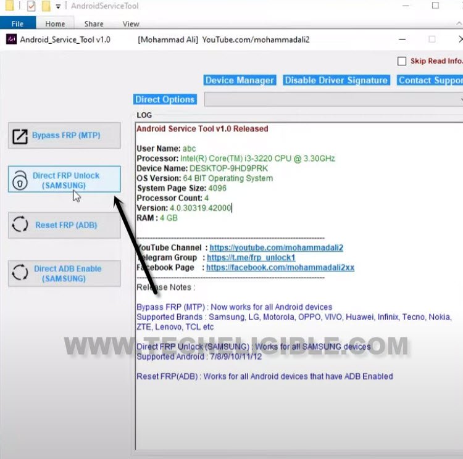463x459 pixels.
Task: Click the circular arrows icon beside Reset FRP (ADB)
Action: pos(20,225)
